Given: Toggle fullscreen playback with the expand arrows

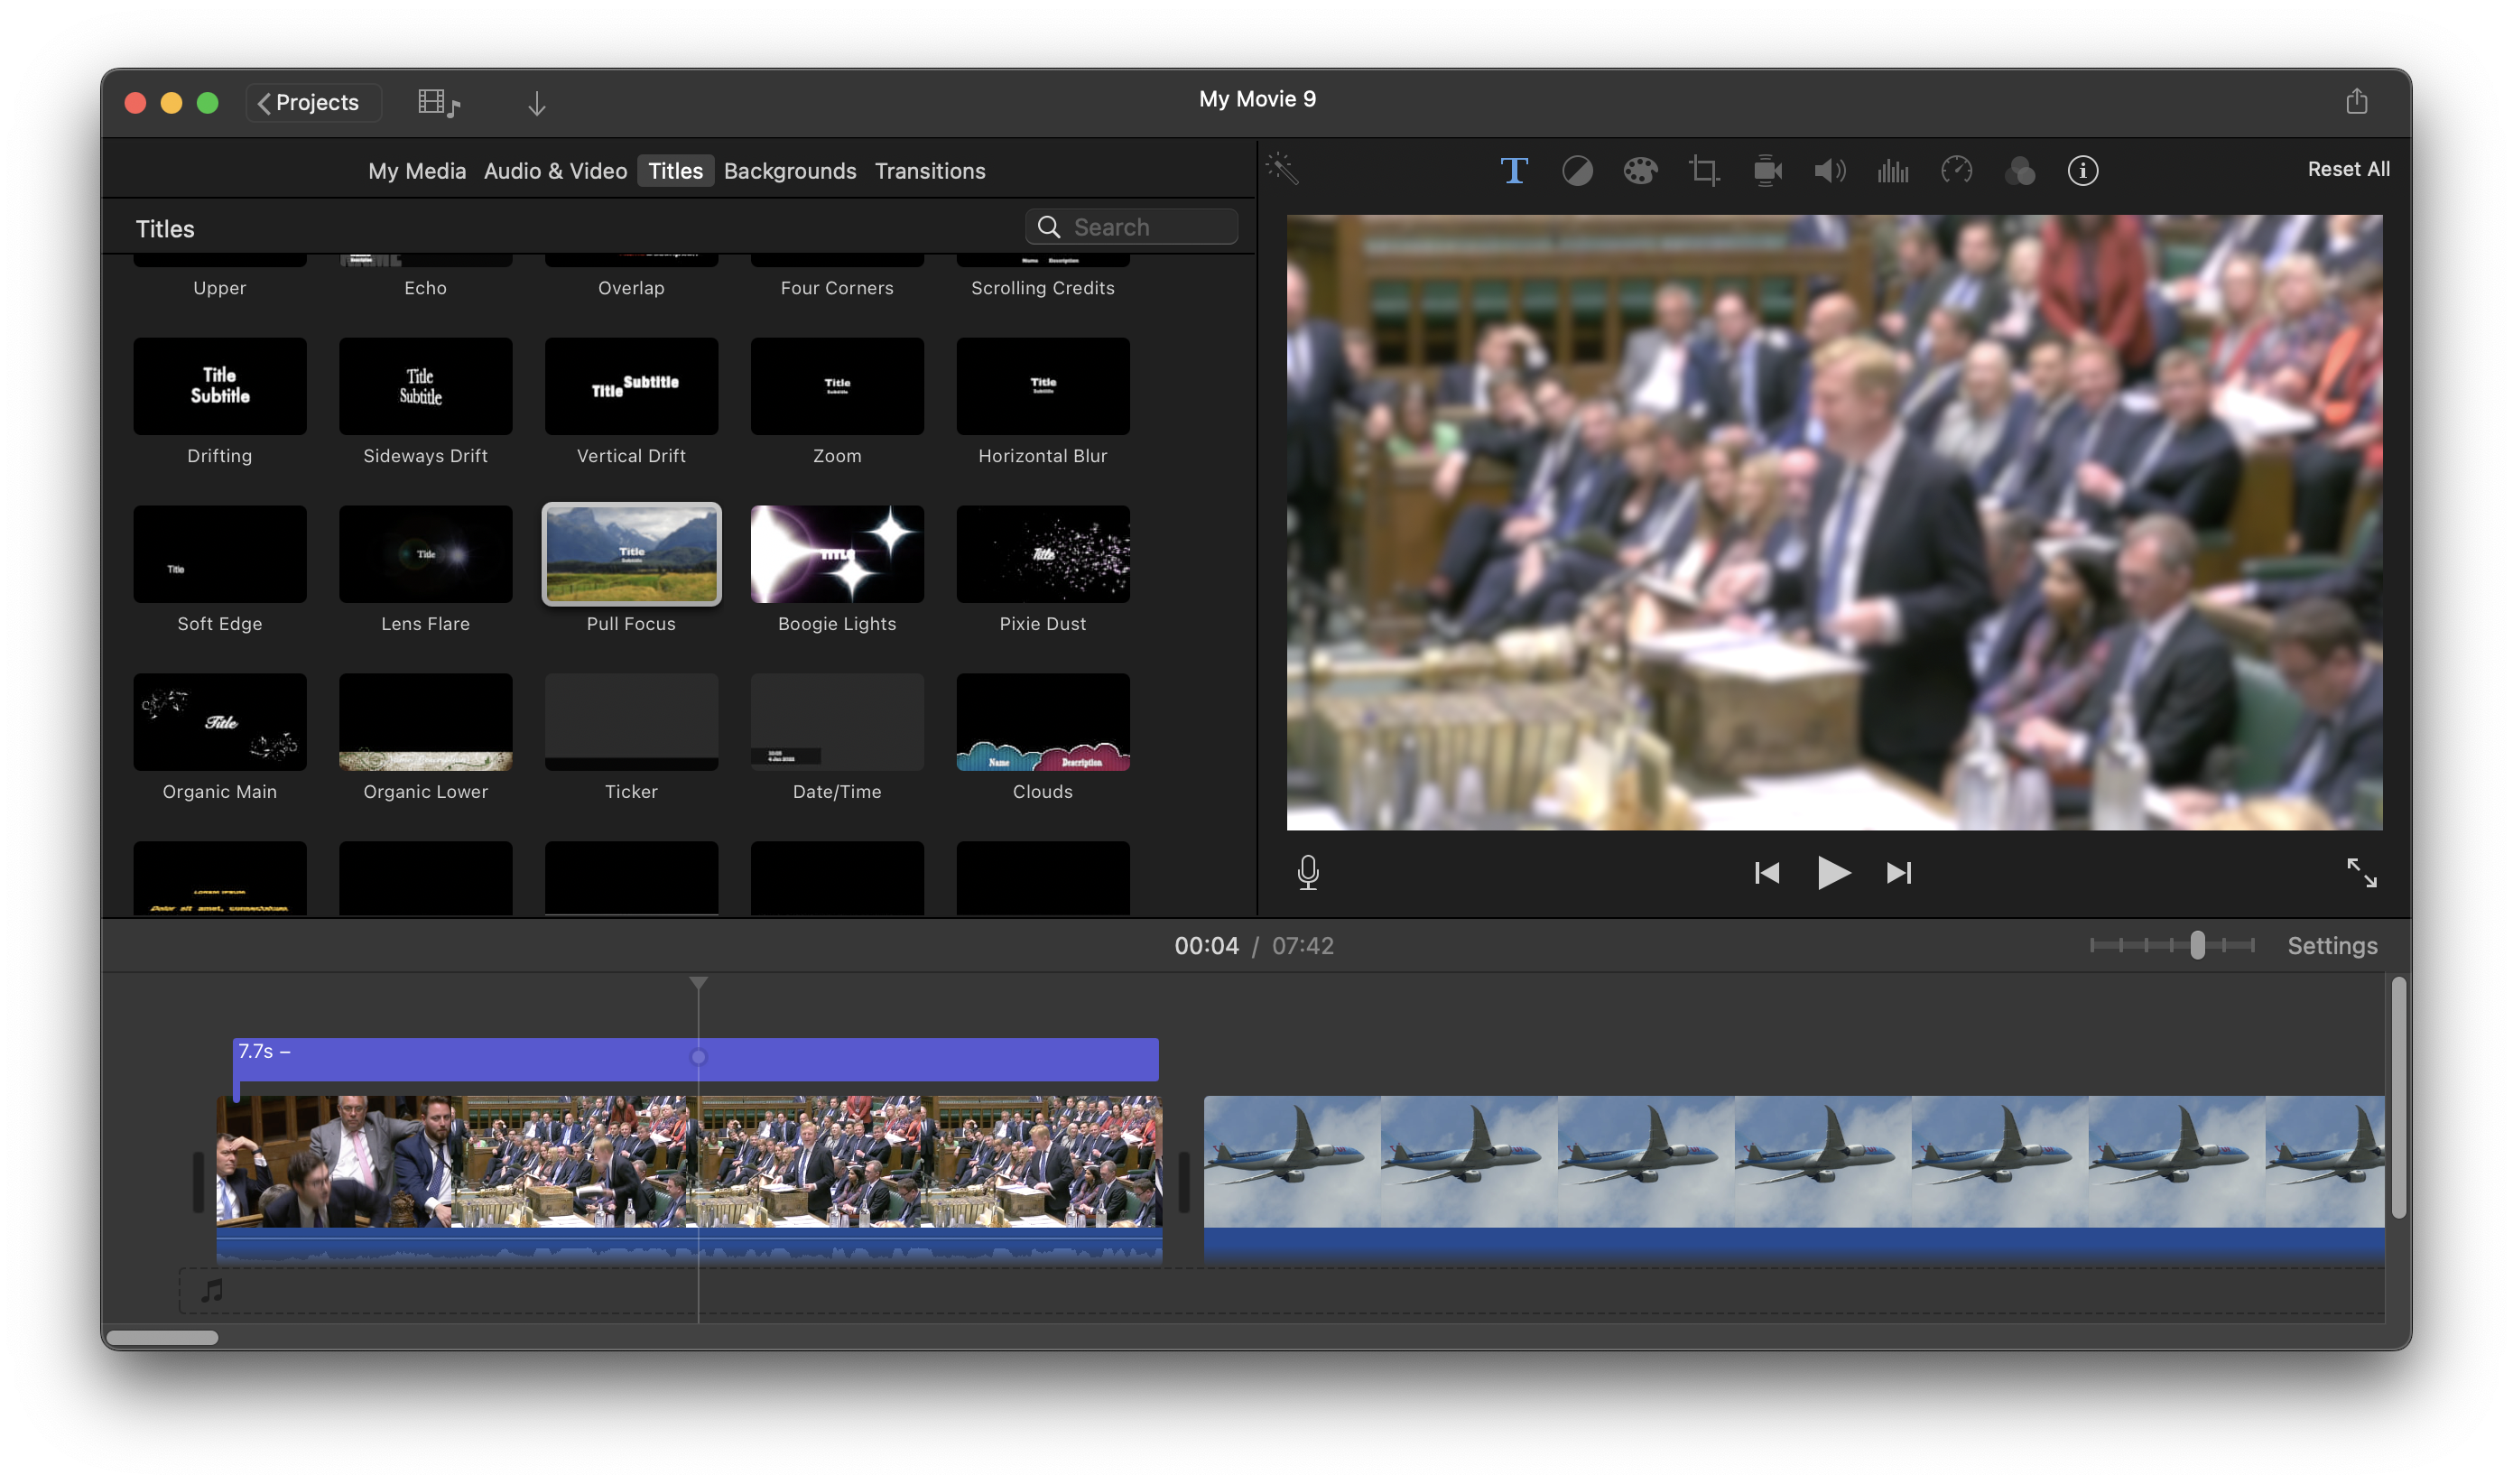Looking at the screenshot, I should tap(2361, 872).
